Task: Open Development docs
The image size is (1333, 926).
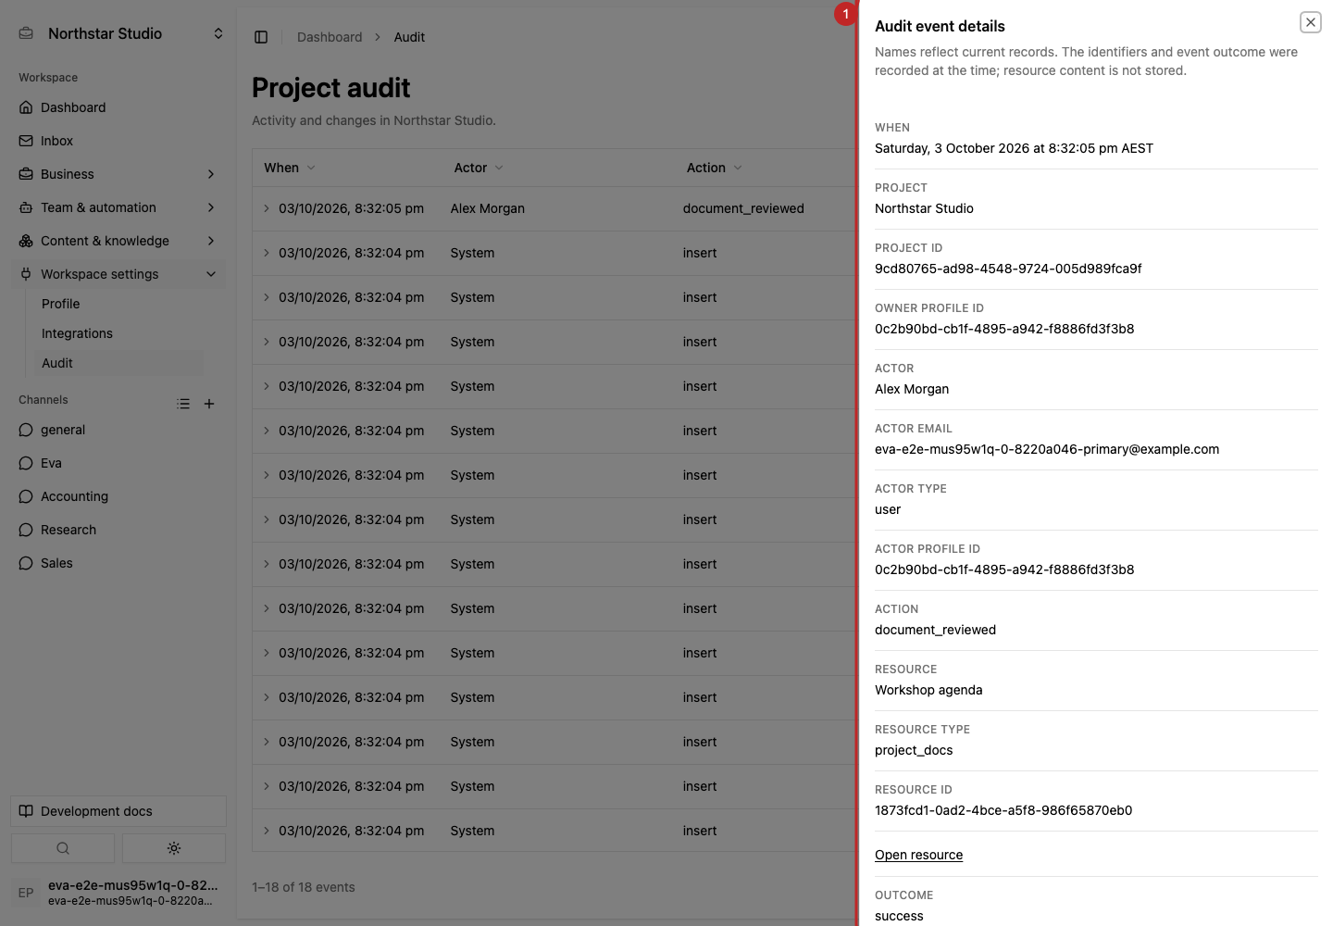Action: pos(118,811)
